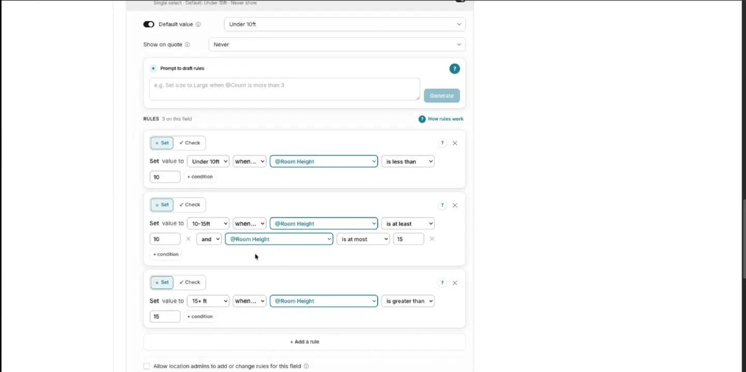The height and width of the screenshot is (372, 746).
Task: Remove the 'is at most 15' condition with its X
Action: (432, 239)
